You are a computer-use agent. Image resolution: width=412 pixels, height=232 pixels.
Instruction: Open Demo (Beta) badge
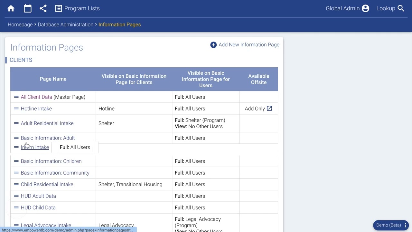click(x=391, y=225)
